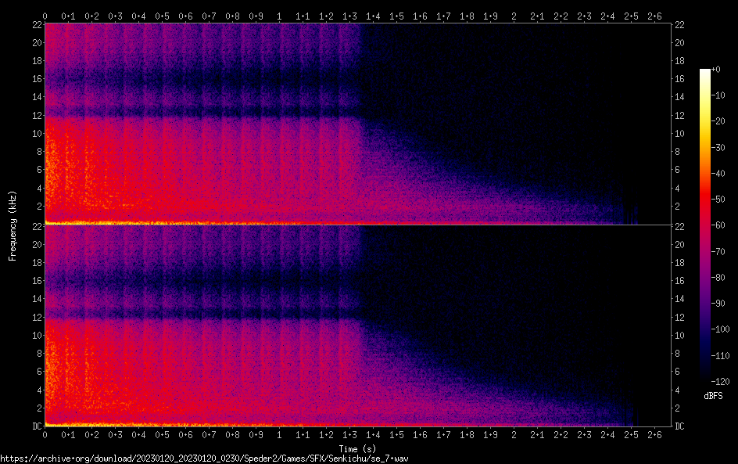Click the archive.org URL at the bottom
Image resolution: width=738 pixels, height=464 pixels.
click(204, 459)
